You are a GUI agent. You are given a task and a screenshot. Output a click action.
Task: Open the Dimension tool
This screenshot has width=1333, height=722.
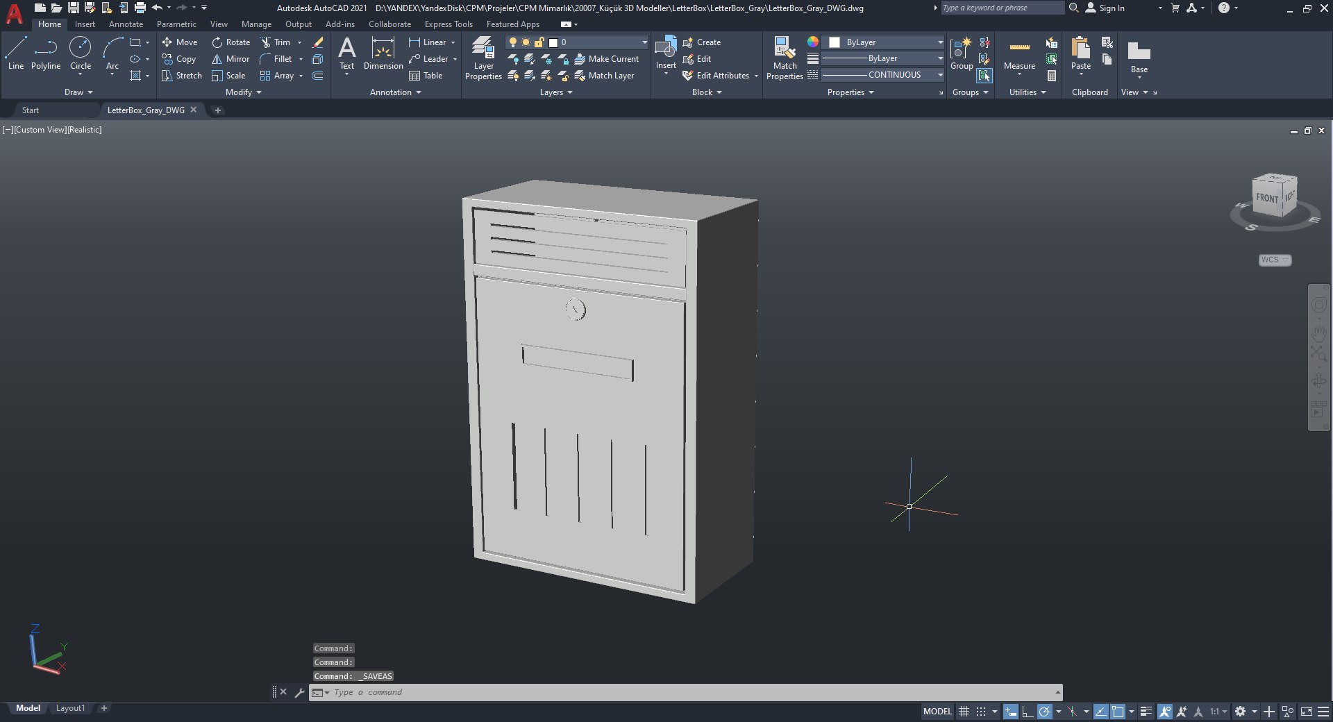[x=383, y=53]
